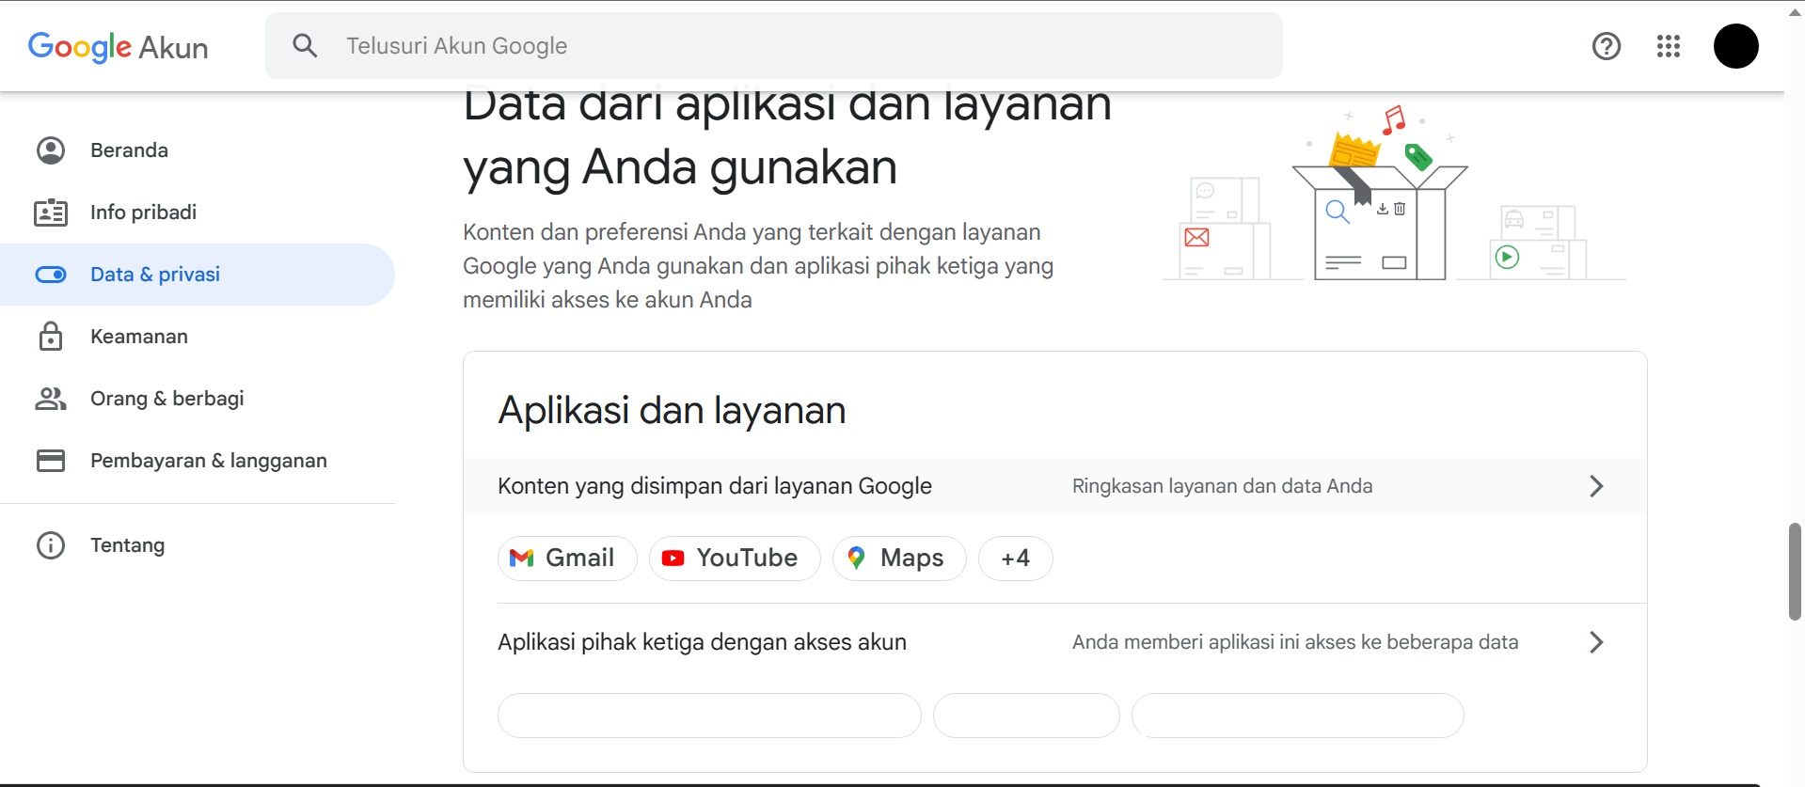Open the Gmail service chip
Image resolution: width=1805 pixels, height=787 pixels.
coord(566,559)
